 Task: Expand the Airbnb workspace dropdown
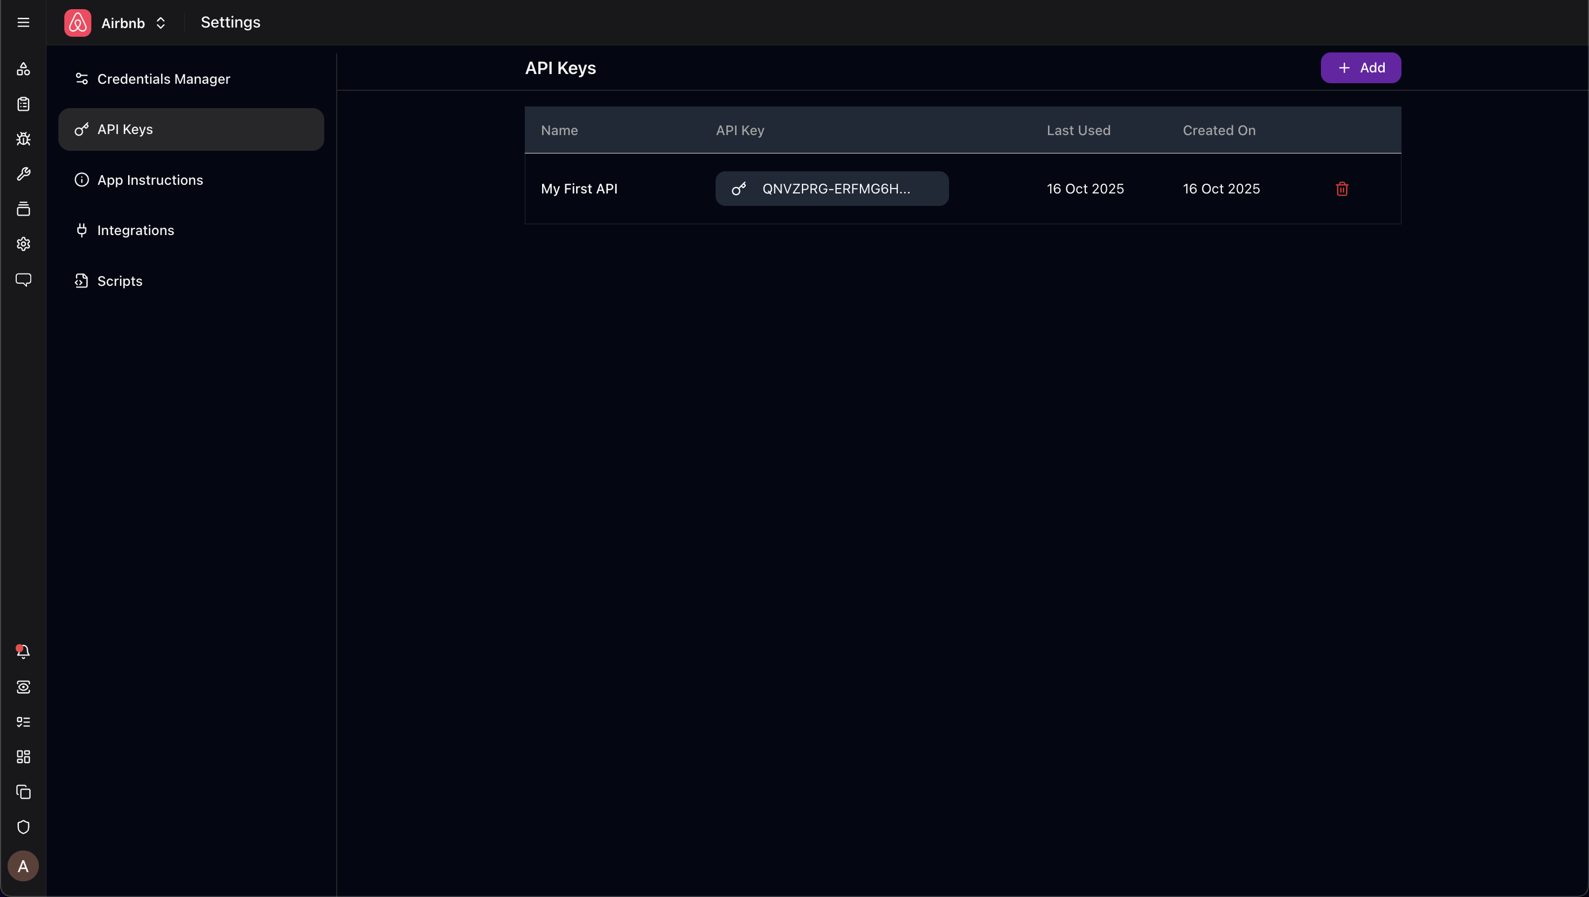(161, 23)
